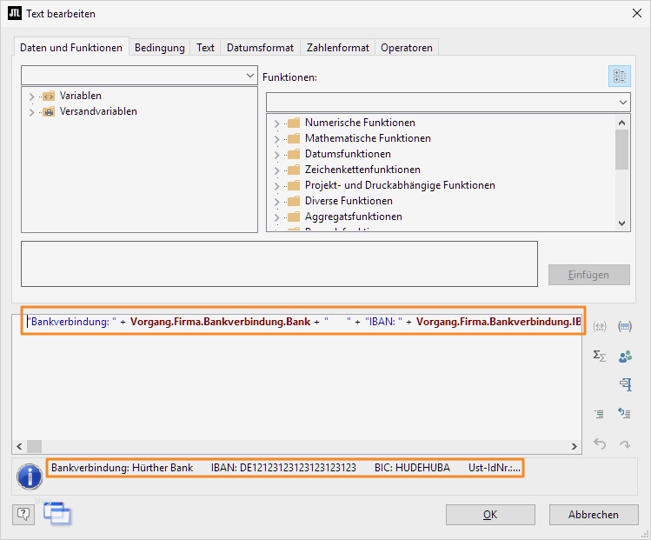Select Versandvariablen tree item label
The image size is (651, 540).
pos(98,111)
